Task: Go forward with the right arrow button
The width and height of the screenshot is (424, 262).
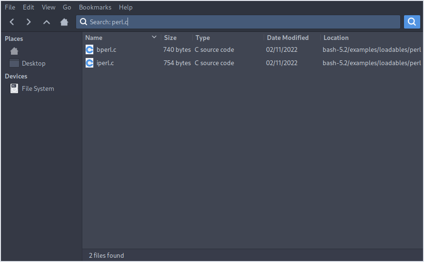Action: click(x=29, y=22)
